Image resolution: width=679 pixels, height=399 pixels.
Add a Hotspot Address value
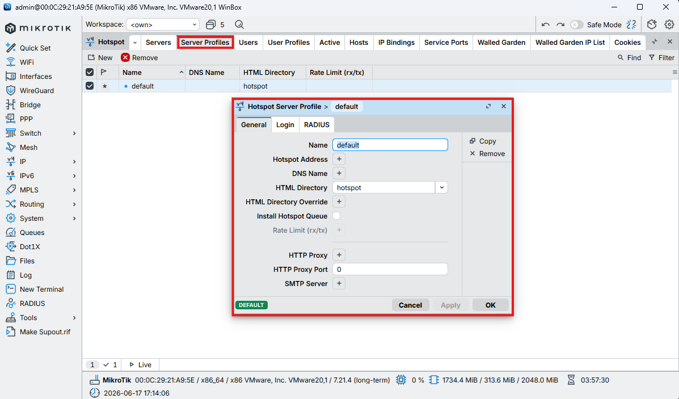[x=339, y=159]
